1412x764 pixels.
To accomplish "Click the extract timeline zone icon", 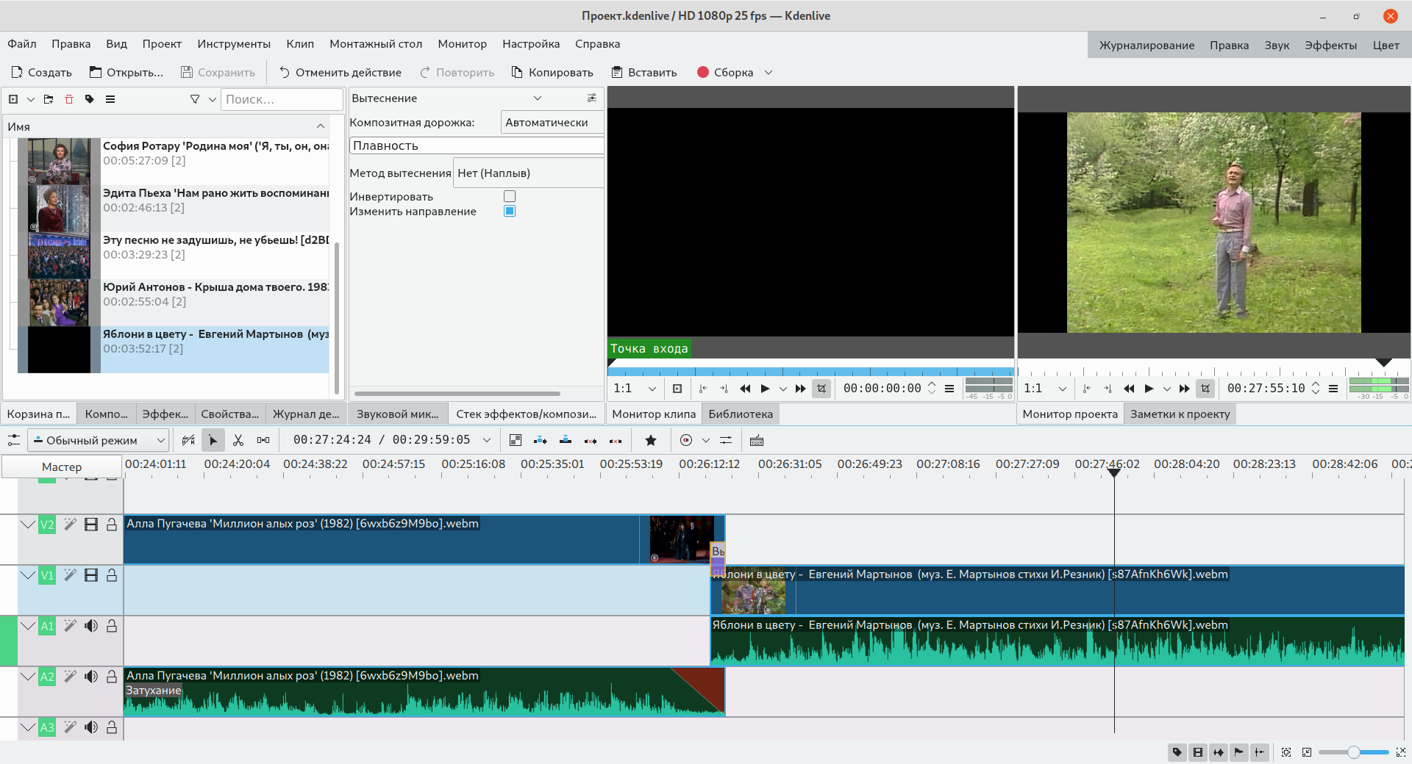I will pyautogui.click(x=591, y=440).
